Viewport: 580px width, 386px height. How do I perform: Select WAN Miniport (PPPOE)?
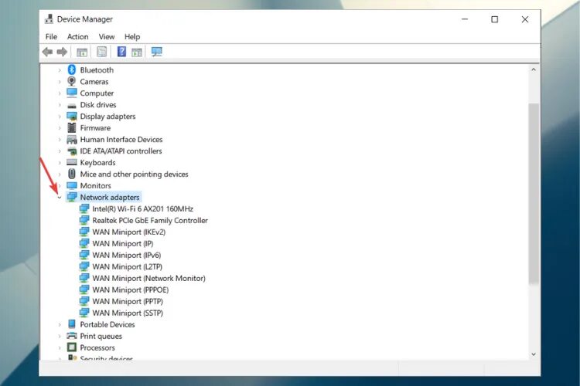[130, 289]
